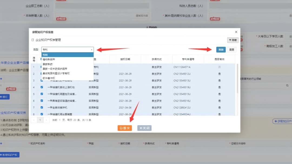Click the gray 关闭 close button
292x164 pixels.
(144, 128)
